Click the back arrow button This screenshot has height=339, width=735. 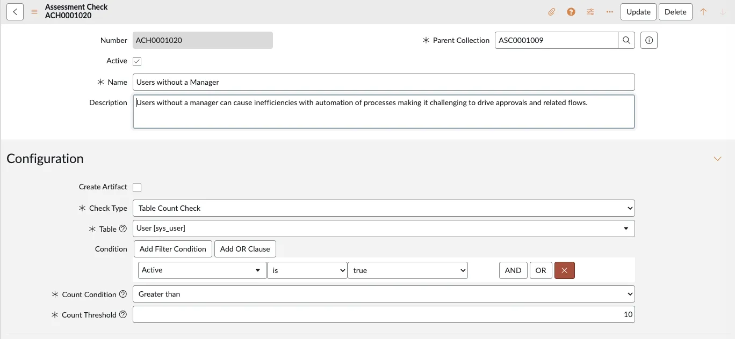(15, 12)
